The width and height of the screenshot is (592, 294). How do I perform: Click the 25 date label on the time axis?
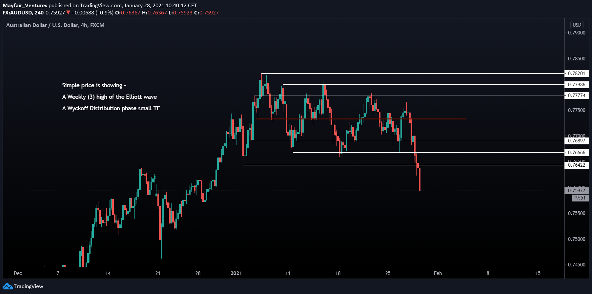[x=388, y=273]
